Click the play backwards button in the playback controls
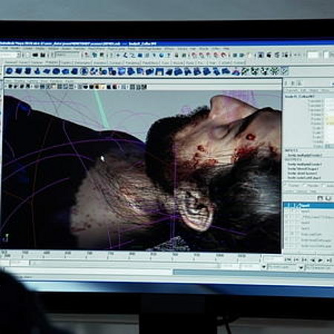Viewport: 334px width, 334px height. (312, 260)
